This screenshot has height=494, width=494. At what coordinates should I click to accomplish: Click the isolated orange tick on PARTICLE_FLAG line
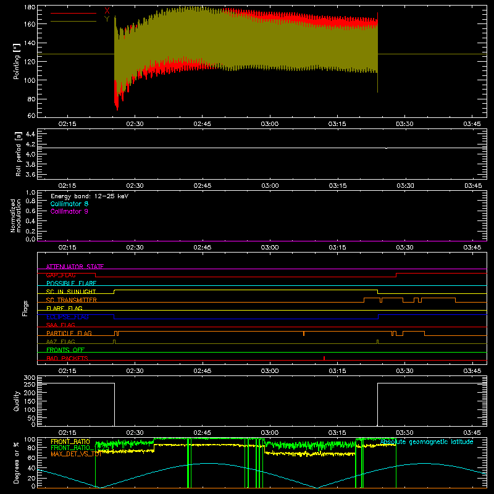pyautogui.click(x=304, y=333)
